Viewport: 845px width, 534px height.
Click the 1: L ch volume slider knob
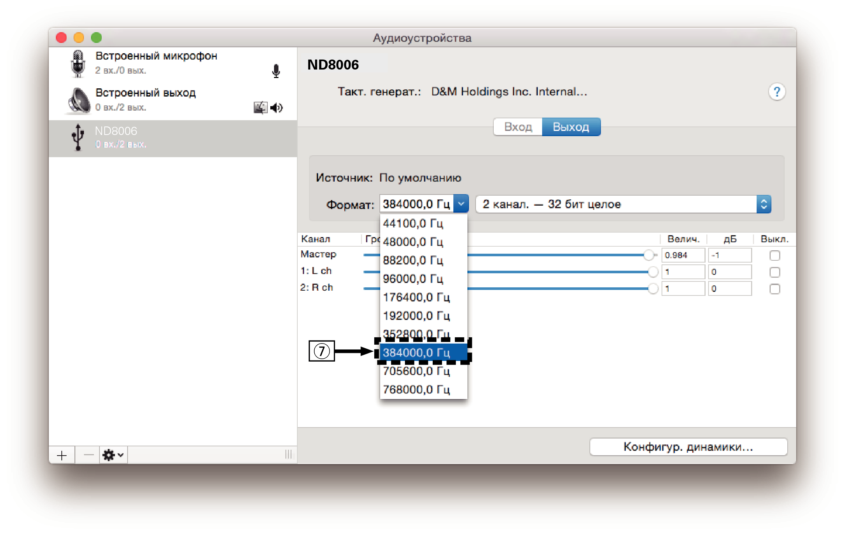point(653,271)
